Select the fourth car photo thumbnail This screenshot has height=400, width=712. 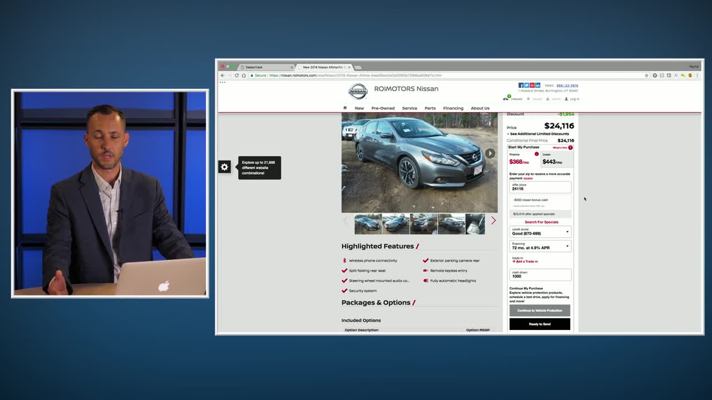(x=451, y=224)
